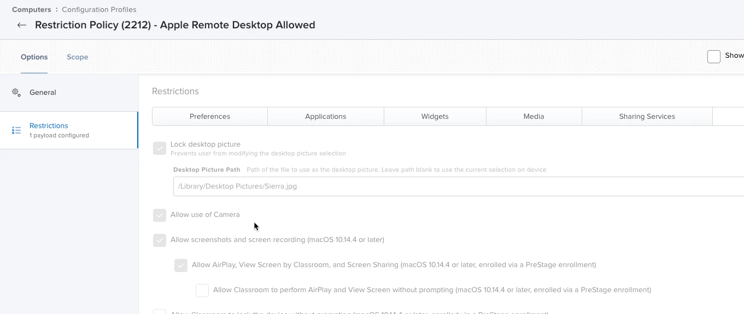Click the policy title Restriction Policy (2212)
The image size is (744, 314).
point(175,25)
